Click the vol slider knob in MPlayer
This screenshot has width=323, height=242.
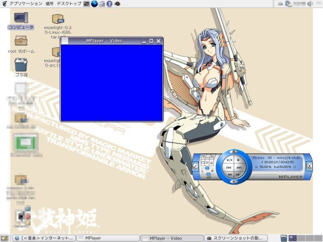(x=208, y=174)
